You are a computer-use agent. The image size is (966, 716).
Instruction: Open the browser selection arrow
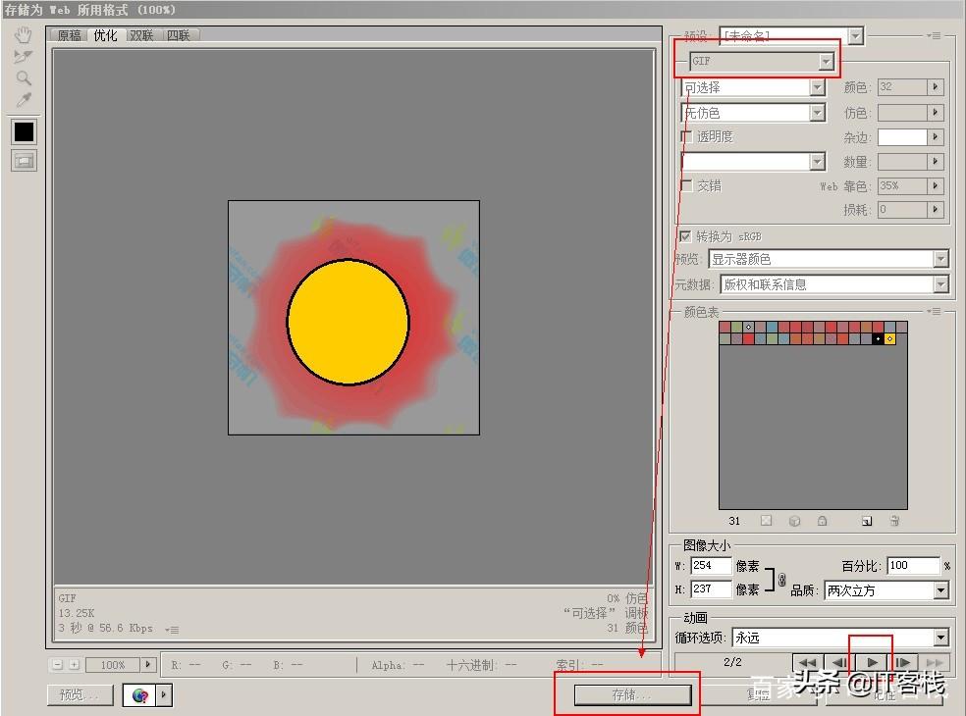[x=164, y=695]
